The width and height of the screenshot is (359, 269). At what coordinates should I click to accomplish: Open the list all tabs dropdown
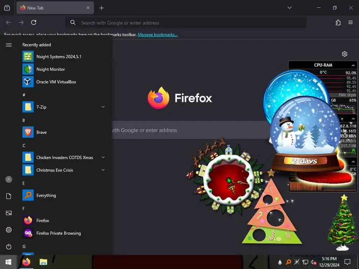click(289, 8)
